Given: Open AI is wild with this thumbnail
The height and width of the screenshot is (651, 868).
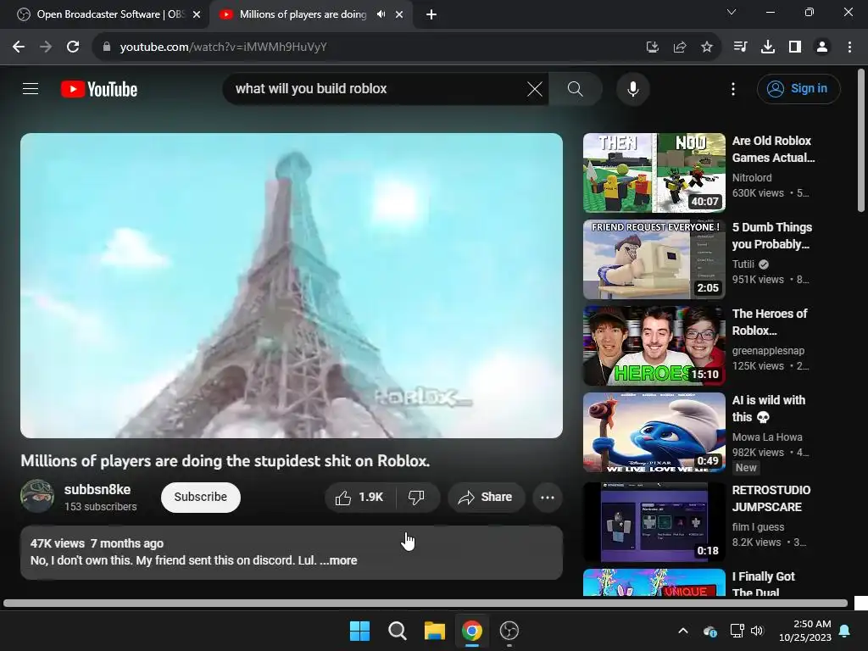Looking at the screenshot, I should point(654,432).
